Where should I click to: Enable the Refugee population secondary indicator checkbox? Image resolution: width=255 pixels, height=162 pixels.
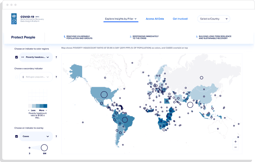[16, 77]
